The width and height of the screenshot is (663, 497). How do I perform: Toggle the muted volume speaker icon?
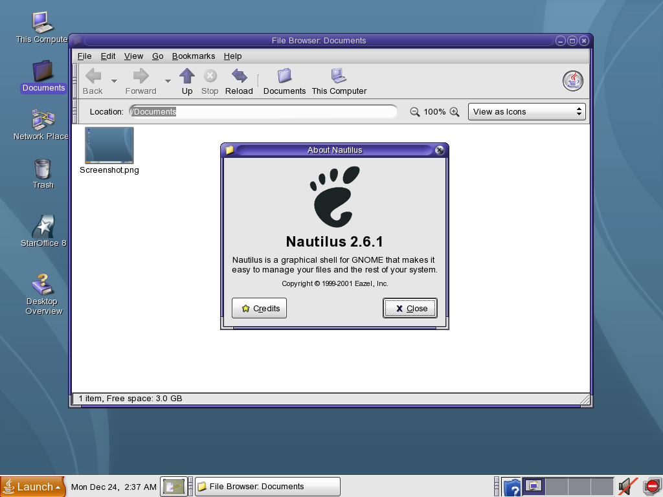click(x=628, y=487)
